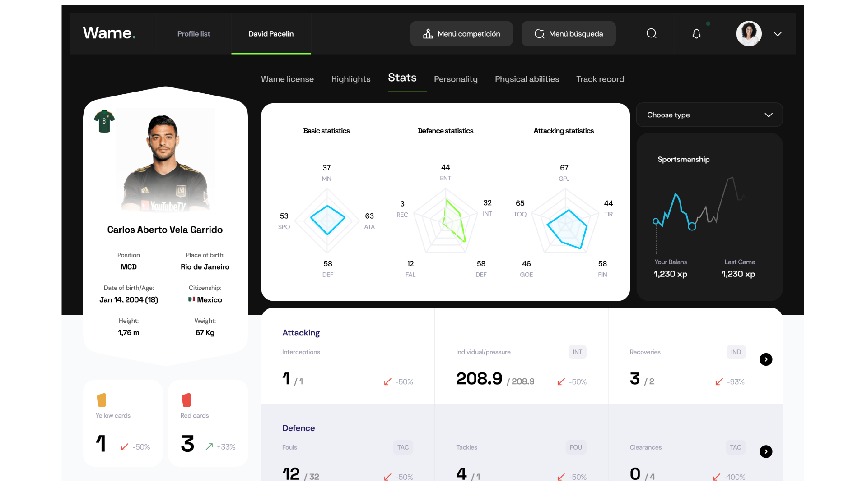This screenshot has height=487, width=867.
Task: Click the FOU tag on Tackles
Action: 576,447
